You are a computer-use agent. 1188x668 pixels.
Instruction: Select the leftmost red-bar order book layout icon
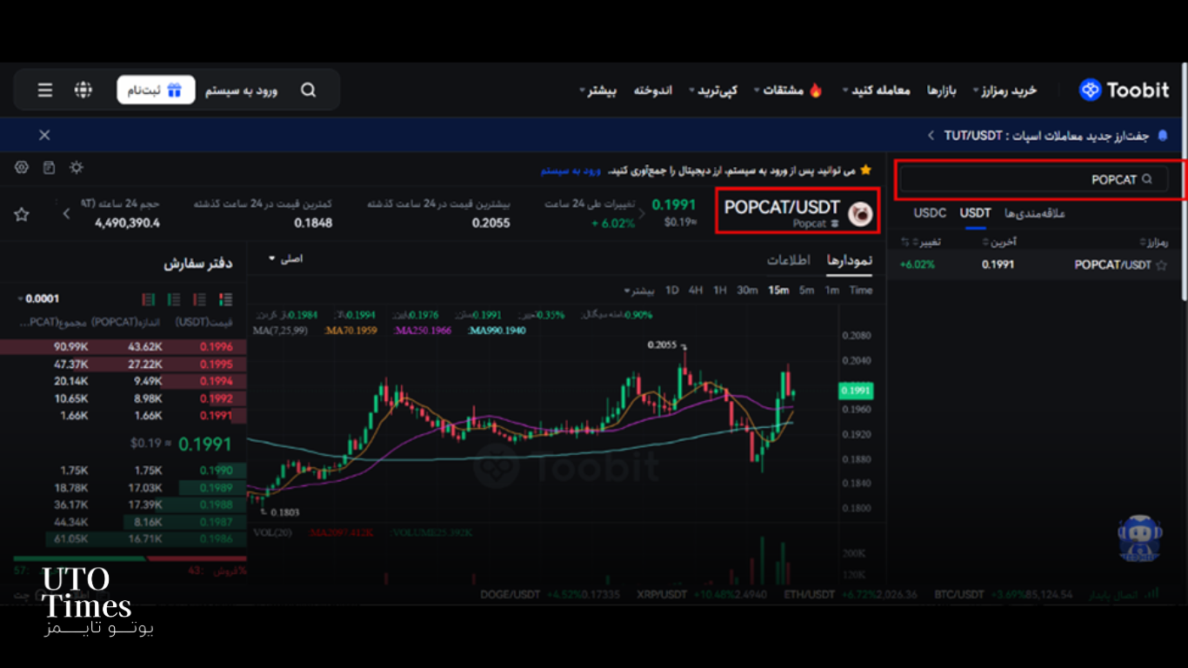[x=148, y=299]
